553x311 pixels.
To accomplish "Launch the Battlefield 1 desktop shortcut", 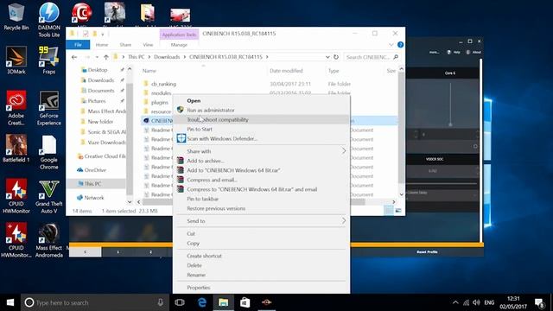I will (x=16, y=148).
